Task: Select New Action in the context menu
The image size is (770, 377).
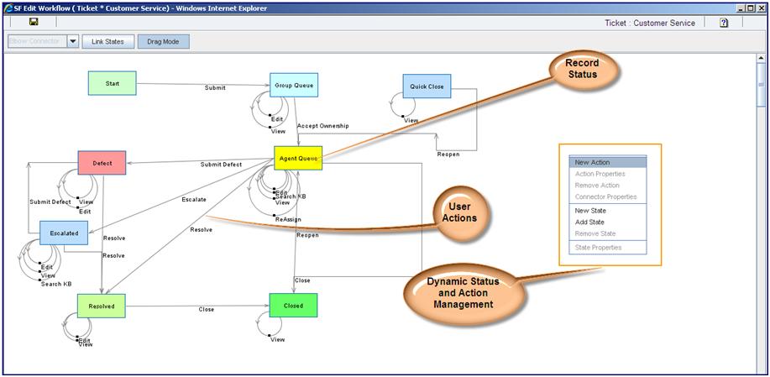Action: 608,163
